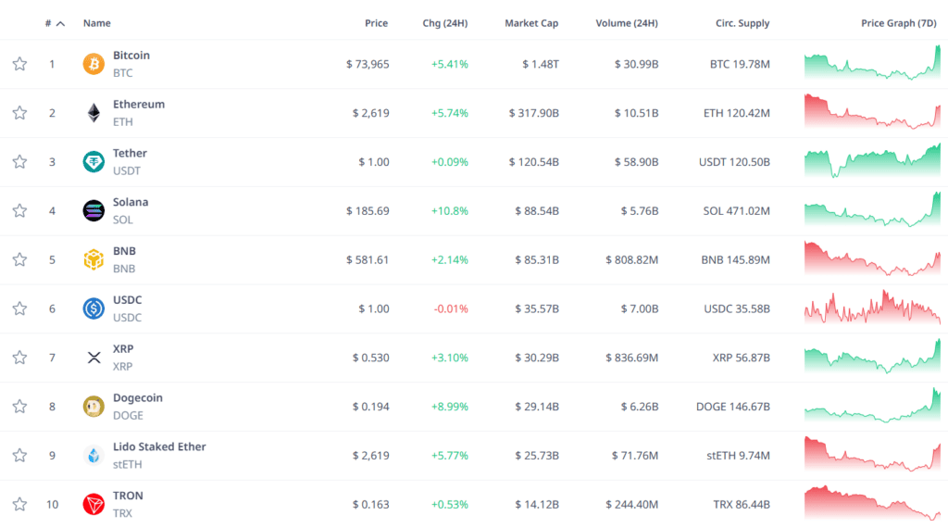Click the BNB logo icon
The width and height of the screenshot is (948, 528).
coord(94,260)
